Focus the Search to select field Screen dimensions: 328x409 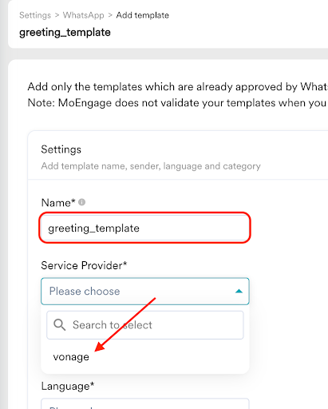tap(145, 325)
